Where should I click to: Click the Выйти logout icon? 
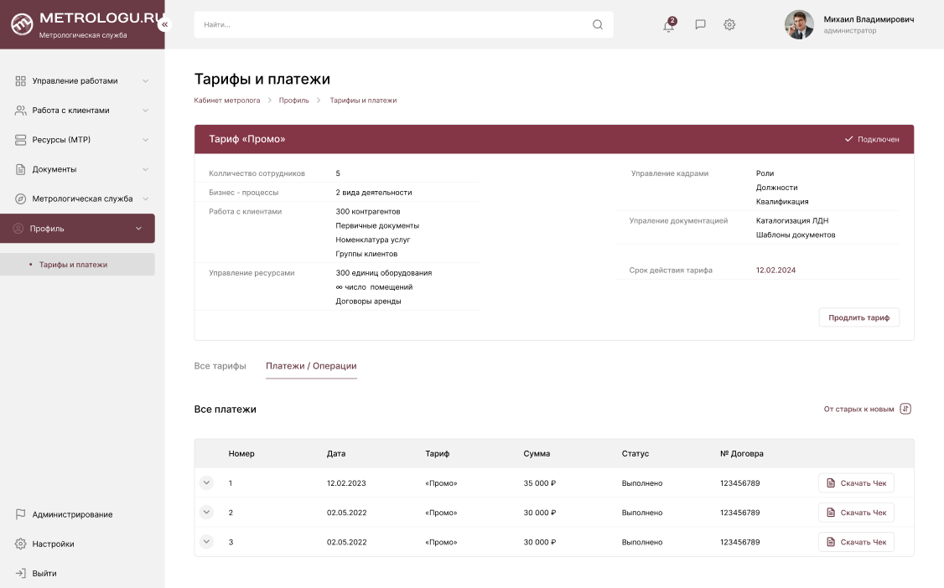(x=21, y=574)
